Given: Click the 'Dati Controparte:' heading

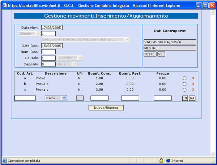Looking at the screenshot, I should pyautogui.click(x=170, y=31).
